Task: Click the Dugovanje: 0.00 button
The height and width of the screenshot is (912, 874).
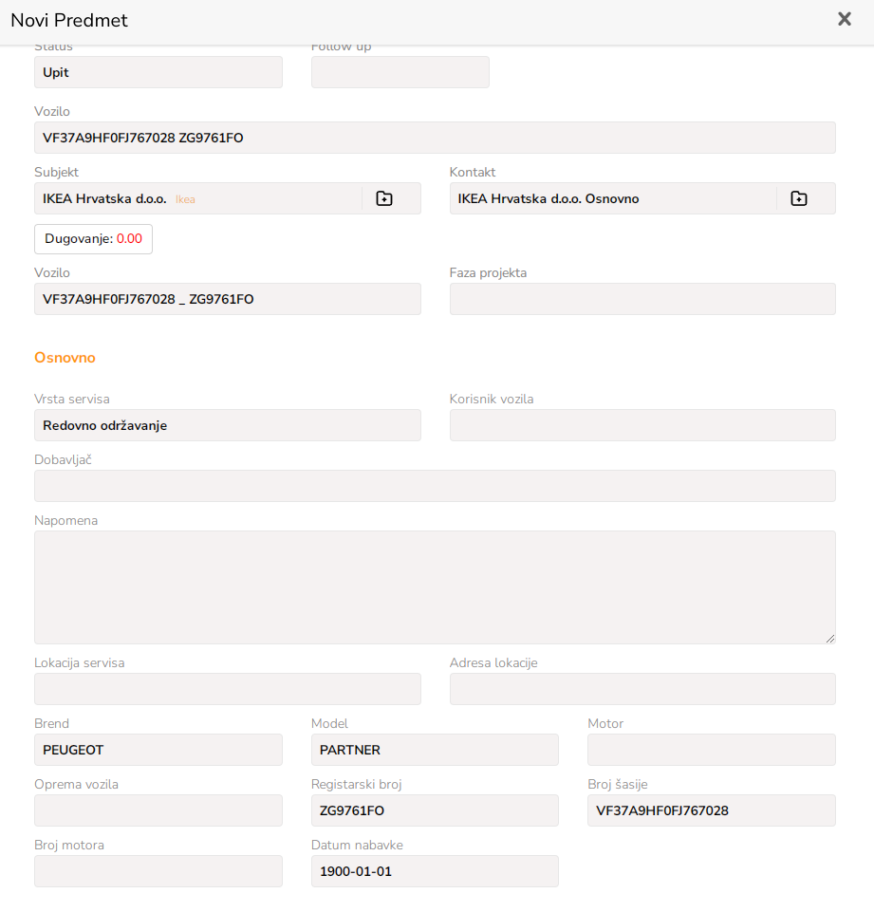Action: pyautogui.click(x=93, y=239)
